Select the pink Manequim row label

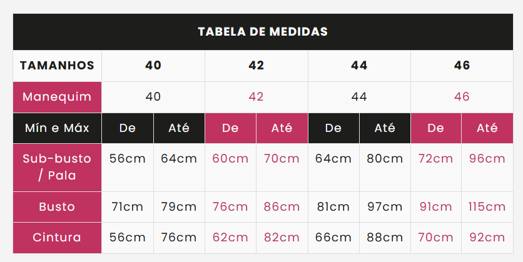57,97
